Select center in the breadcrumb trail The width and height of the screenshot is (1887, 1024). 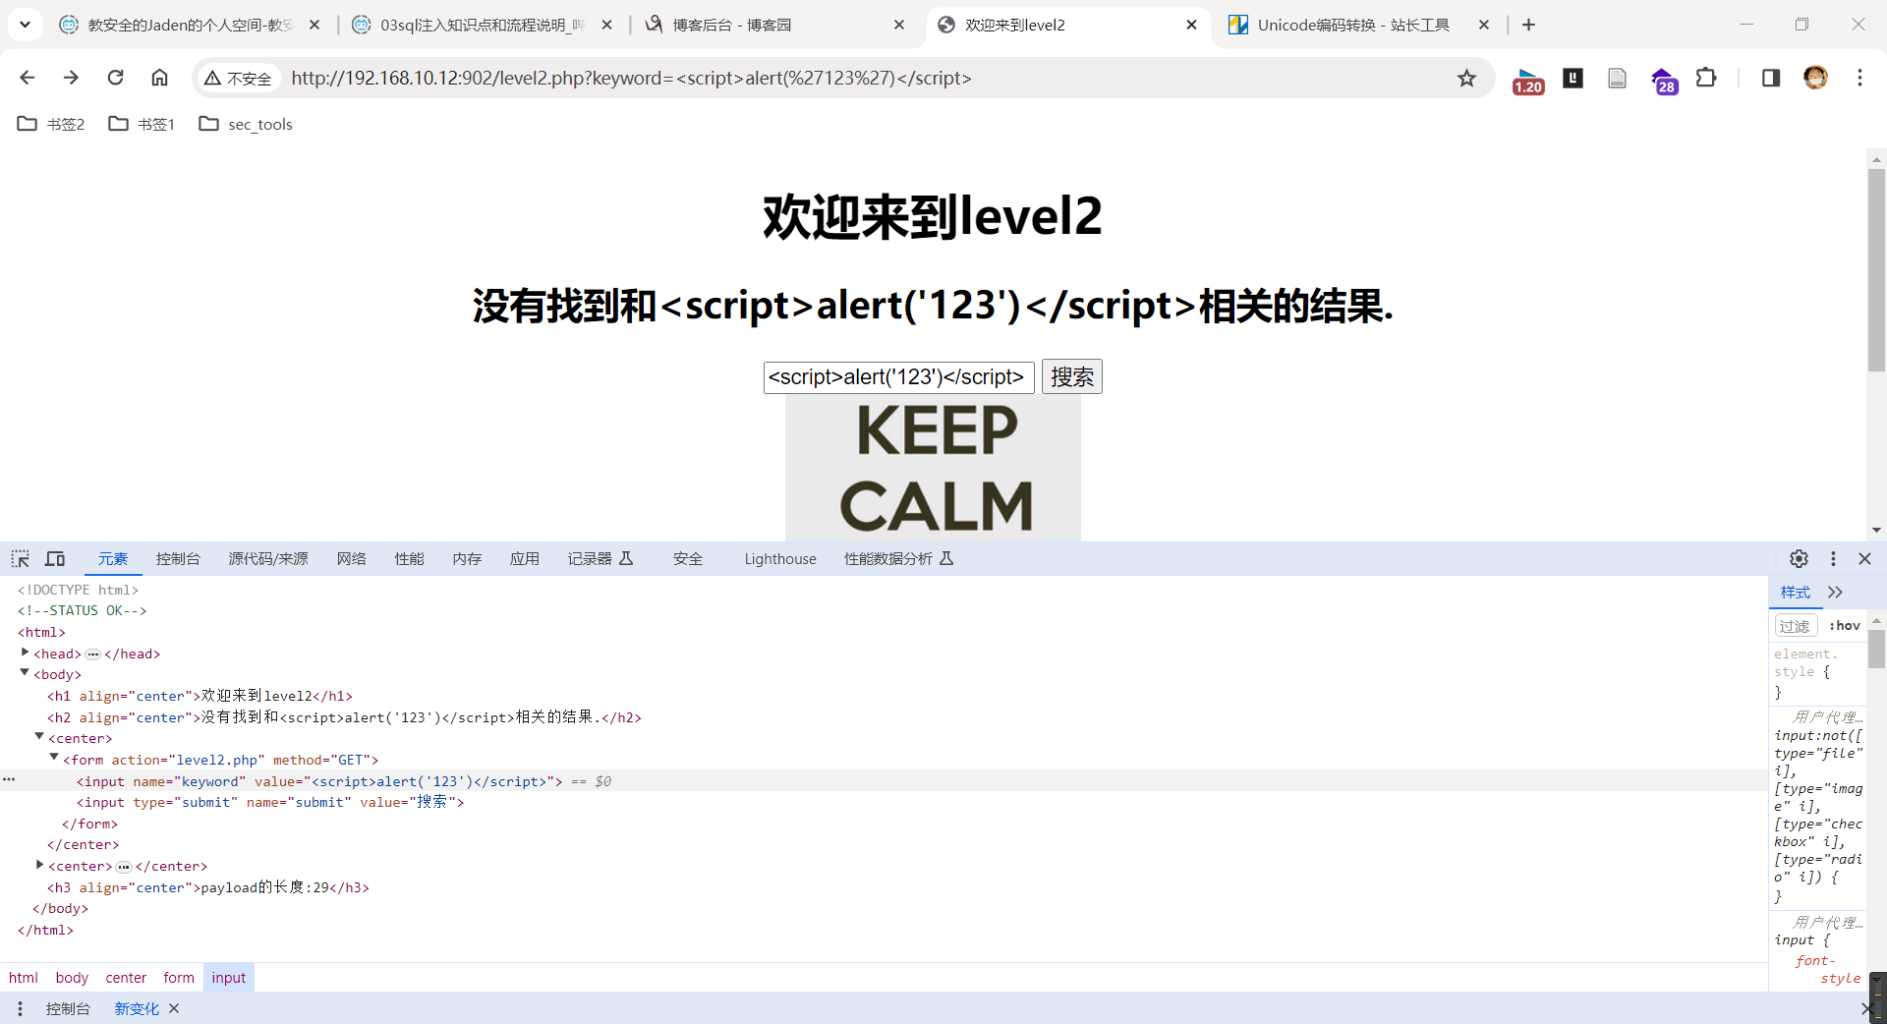(126, 978)
